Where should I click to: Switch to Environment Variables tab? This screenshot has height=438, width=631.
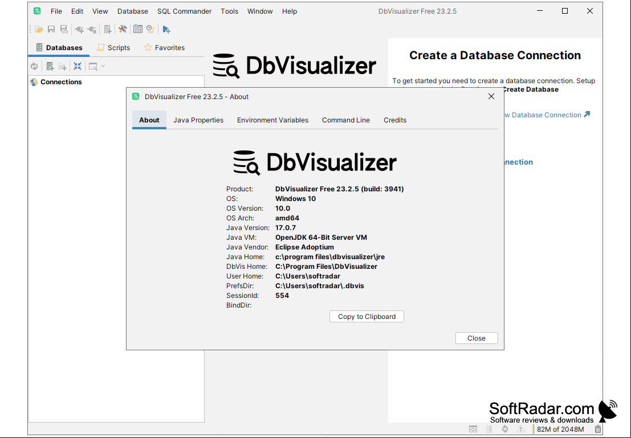tap(272, 120)
